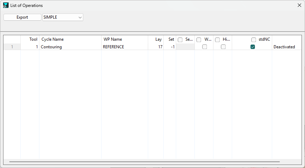This screenshot has width=305, height=168.
Task: Select row number 1 header cell
Action: point(12,47)
